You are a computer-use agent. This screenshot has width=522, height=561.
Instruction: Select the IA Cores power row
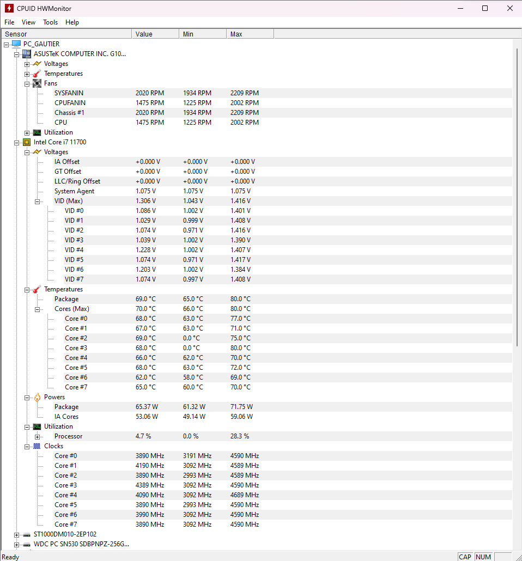(x=283, y=417)
